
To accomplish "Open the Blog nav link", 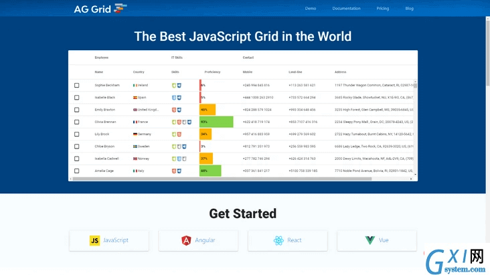I will [410, 9].
